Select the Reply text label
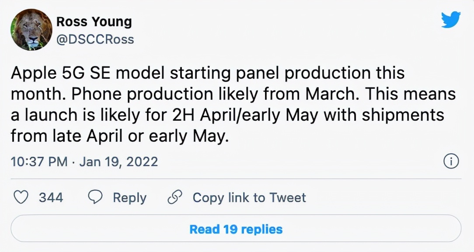 pyautogui.click(x=130, y=198)
